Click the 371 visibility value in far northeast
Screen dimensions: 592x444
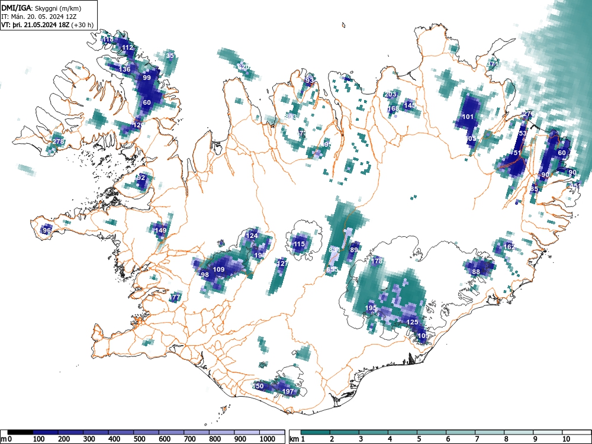[493, 64]
